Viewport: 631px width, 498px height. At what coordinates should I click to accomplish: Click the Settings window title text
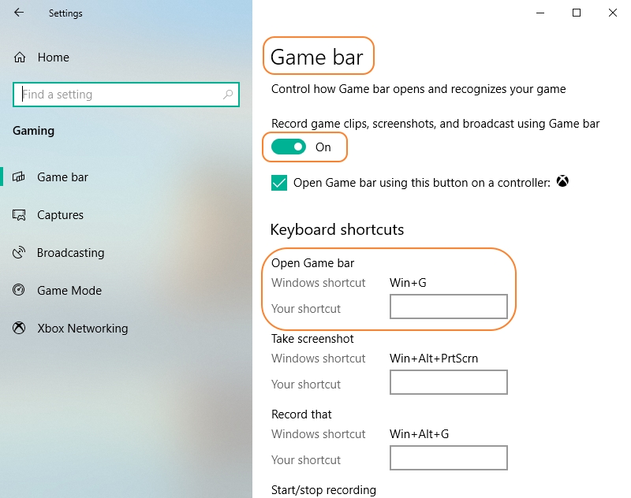click(65, 13)
